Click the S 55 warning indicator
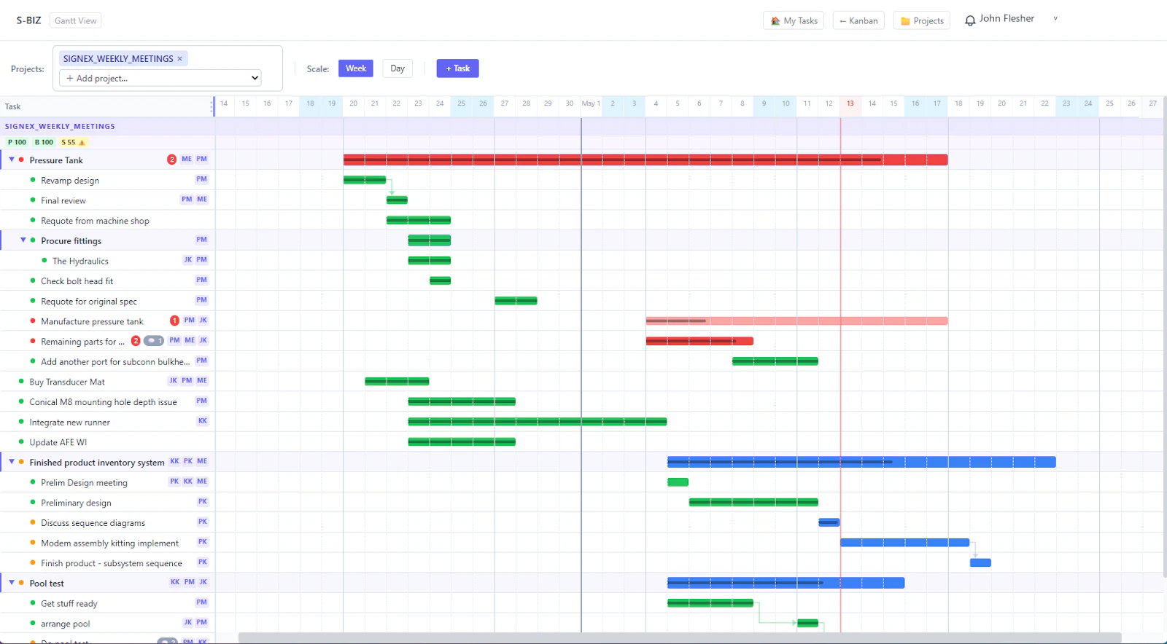Screen dimensions: 1167x644 [x=74, y=142]
